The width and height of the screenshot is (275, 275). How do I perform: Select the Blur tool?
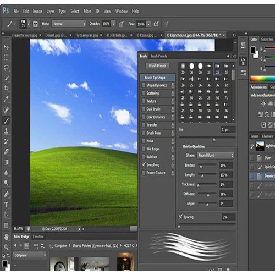pyautogui.click(x=6, y=173)
